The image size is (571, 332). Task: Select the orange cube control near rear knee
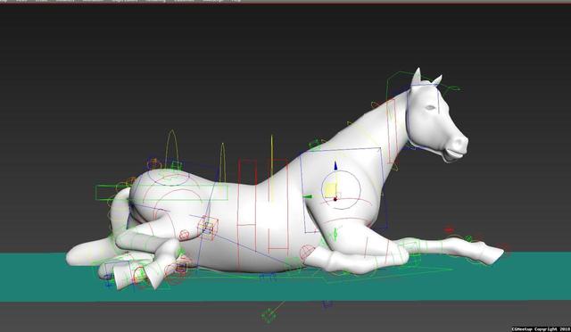tap(208, 227)
